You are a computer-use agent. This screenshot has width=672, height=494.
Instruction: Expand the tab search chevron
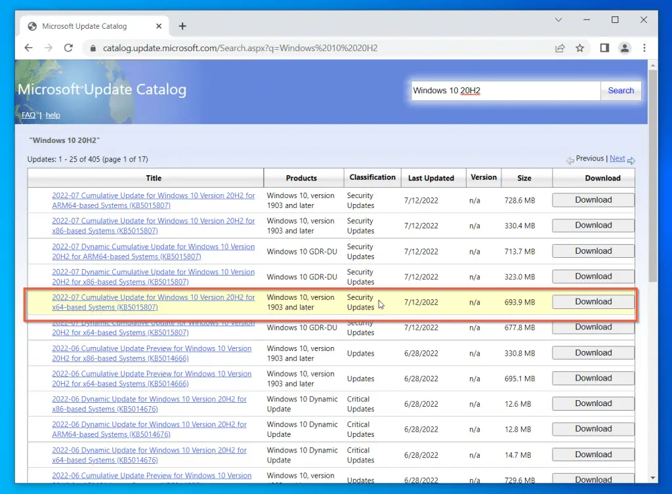(x=558, y=20)
